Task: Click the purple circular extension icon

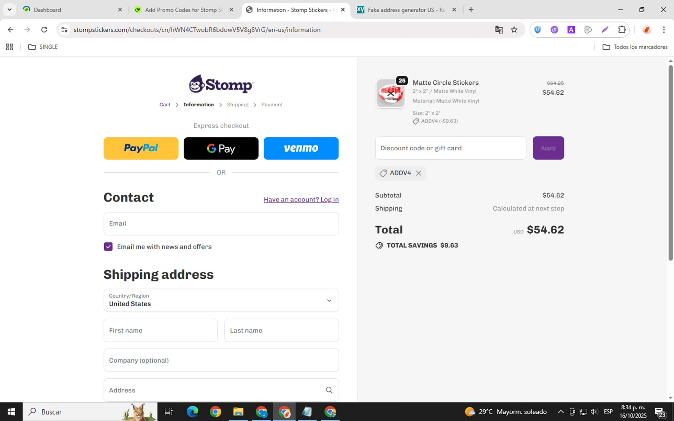Action: 554,30
